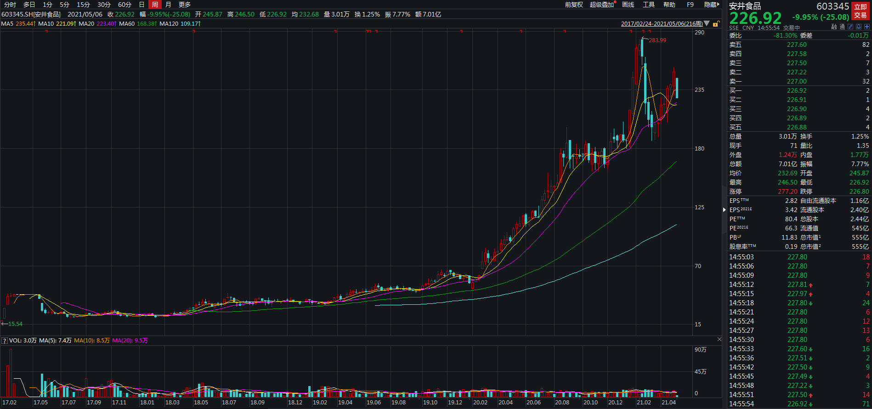Click the 2017/02/24-2021/05/06 date range text
Screen dimensions: 872x409
click(x=661, y=23)
